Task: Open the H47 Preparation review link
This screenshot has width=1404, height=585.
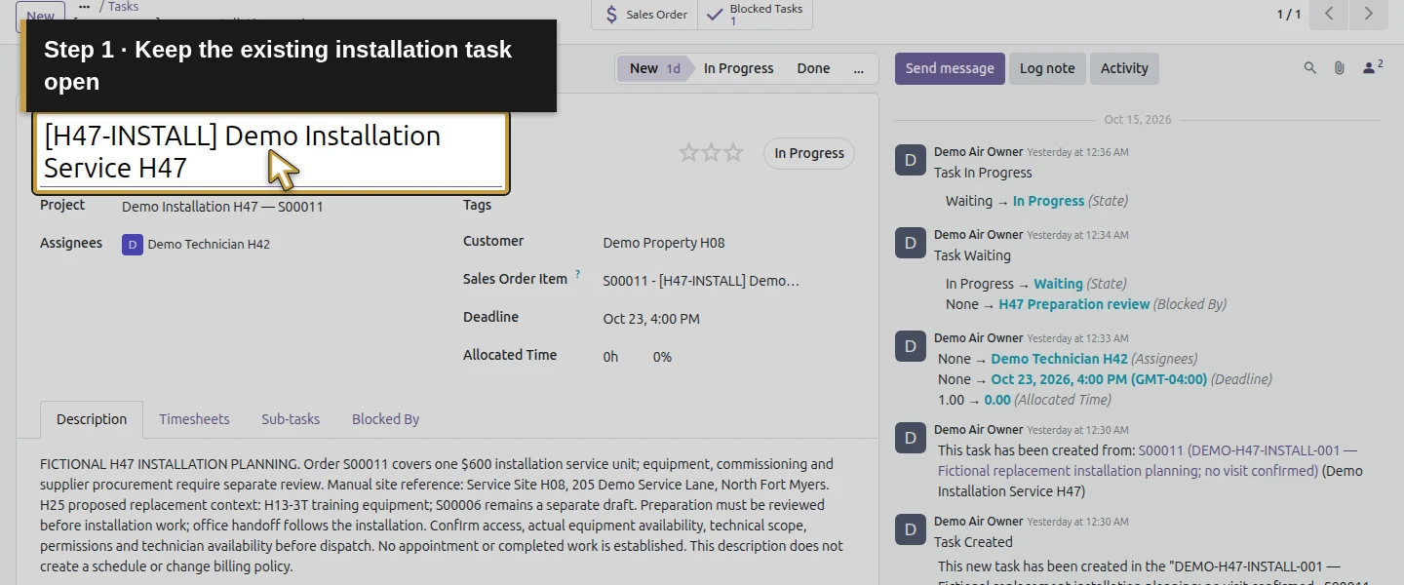Action: click(1073, 304)
